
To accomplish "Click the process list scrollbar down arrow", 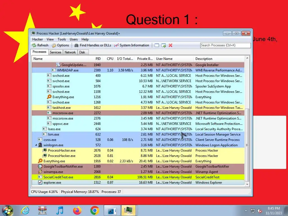I will coord(247,184).
